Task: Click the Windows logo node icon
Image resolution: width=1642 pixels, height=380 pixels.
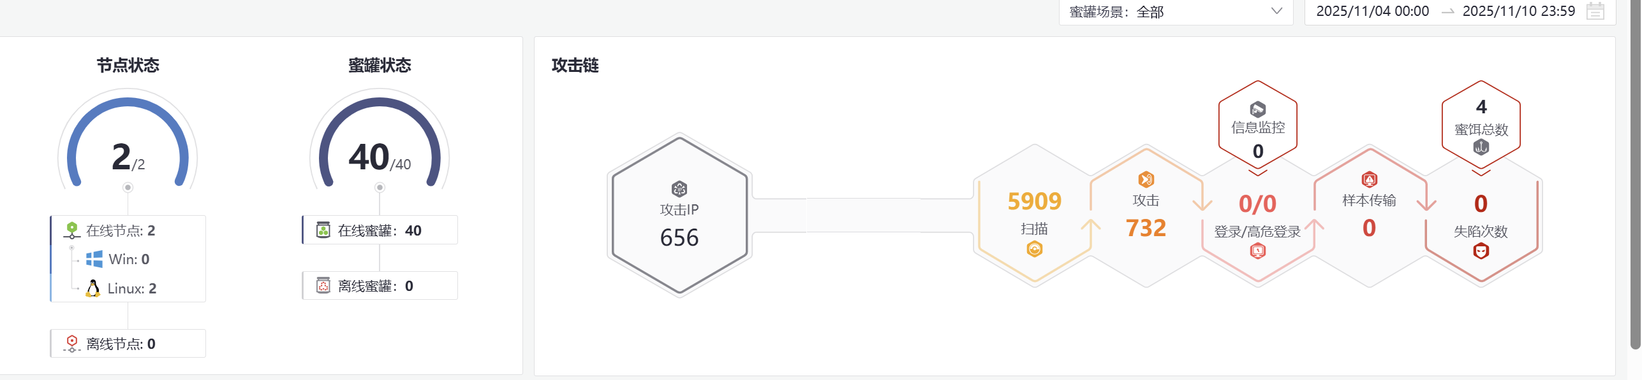Action: [94, 259]
